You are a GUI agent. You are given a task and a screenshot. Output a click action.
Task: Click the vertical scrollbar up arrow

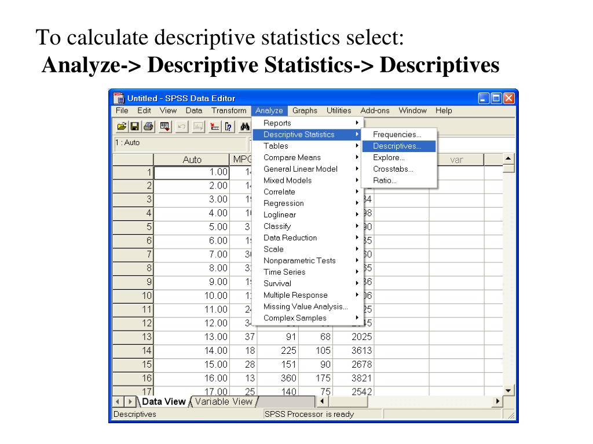click(x=508, y=158)
